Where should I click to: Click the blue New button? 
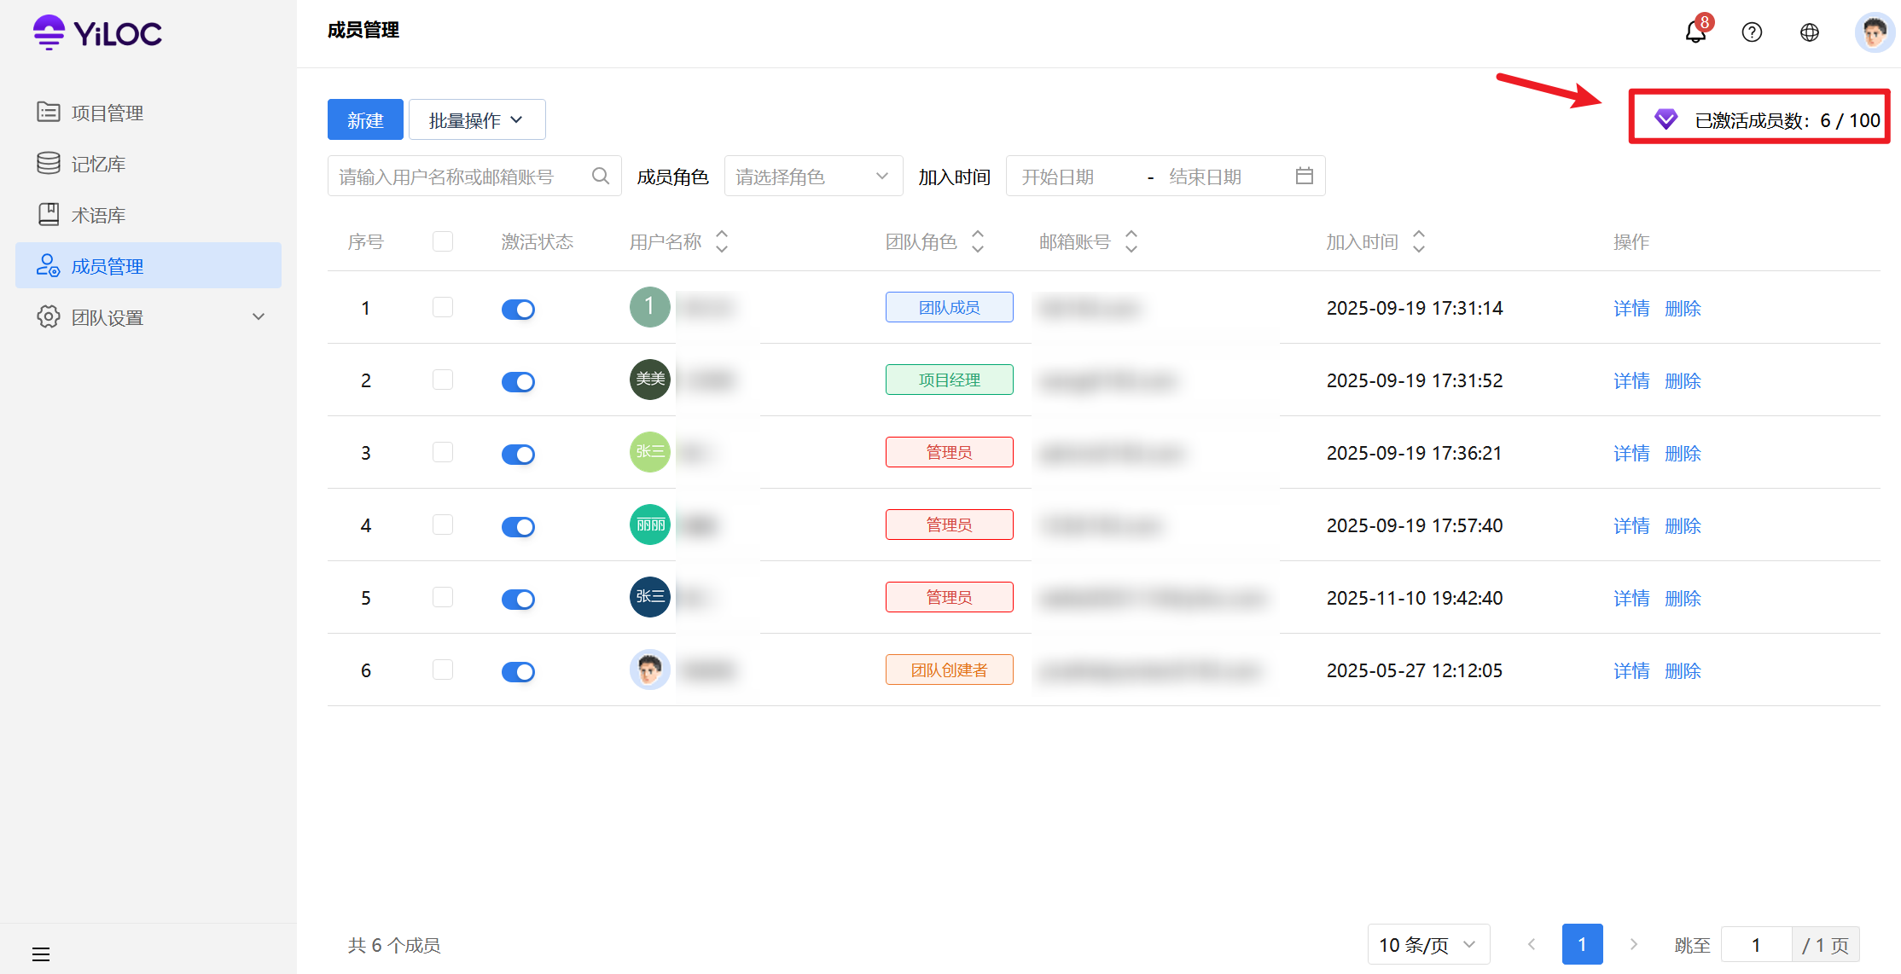click(x=365, y=120)
